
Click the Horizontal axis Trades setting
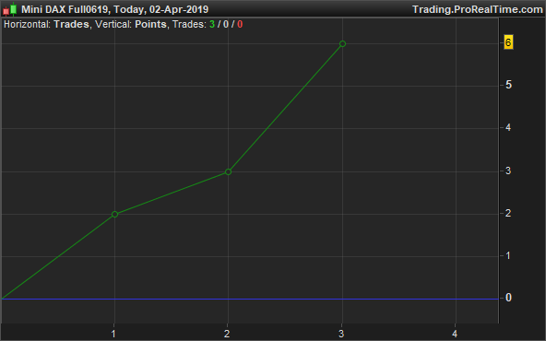coord(71,24)
